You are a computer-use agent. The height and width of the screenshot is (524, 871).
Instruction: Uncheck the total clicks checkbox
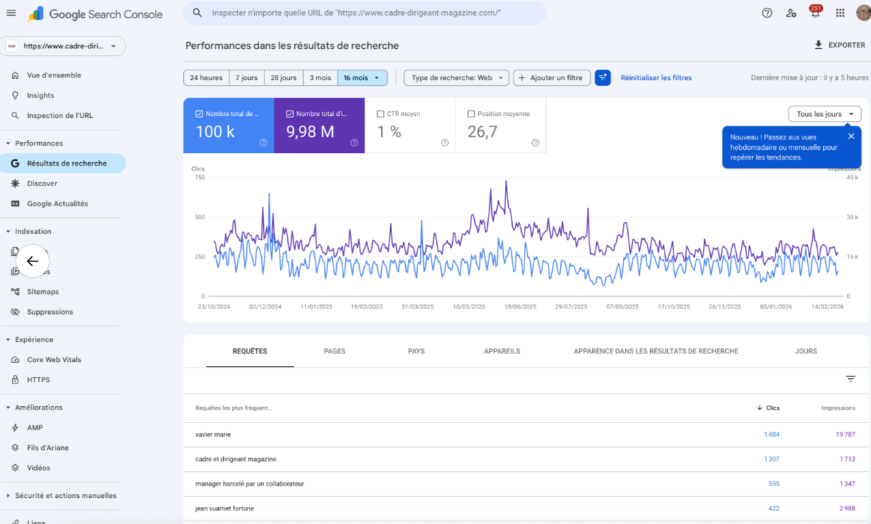coord(199,114)
